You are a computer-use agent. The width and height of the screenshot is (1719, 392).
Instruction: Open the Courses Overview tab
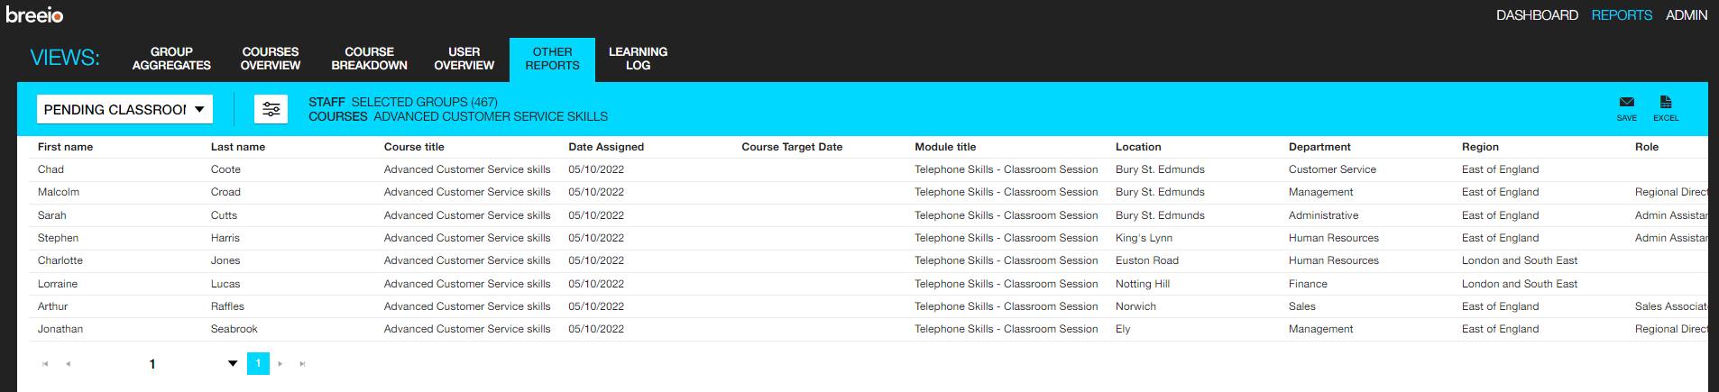click(271, 59)
